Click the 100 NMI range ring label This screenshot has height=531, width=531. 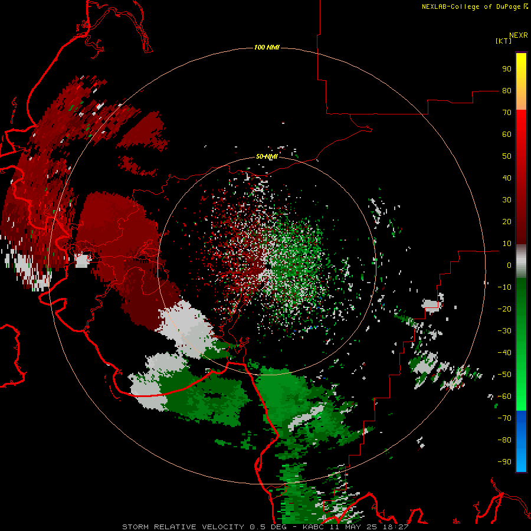267,47
